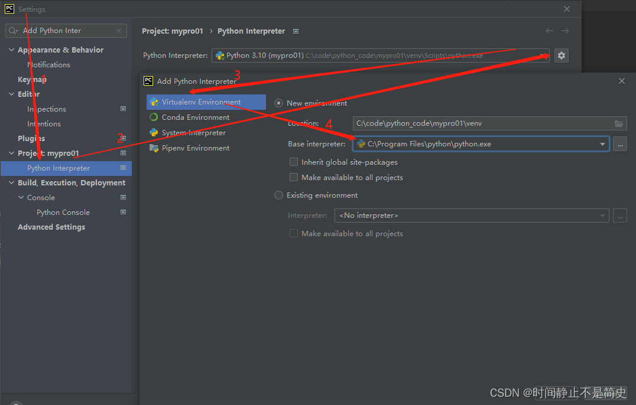Click the search magnifier icon in settings search
This screenshot has height=405, width=636.
click(x=13, y=31)
